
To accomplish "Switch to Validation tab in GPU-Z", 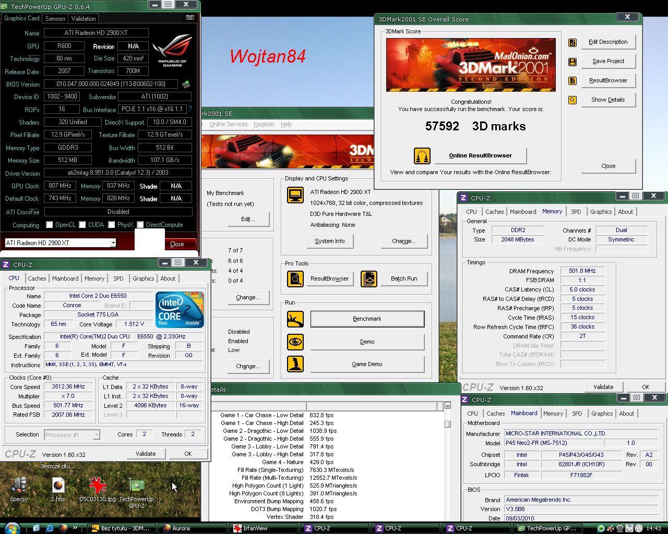I will (x=83, y=18).
